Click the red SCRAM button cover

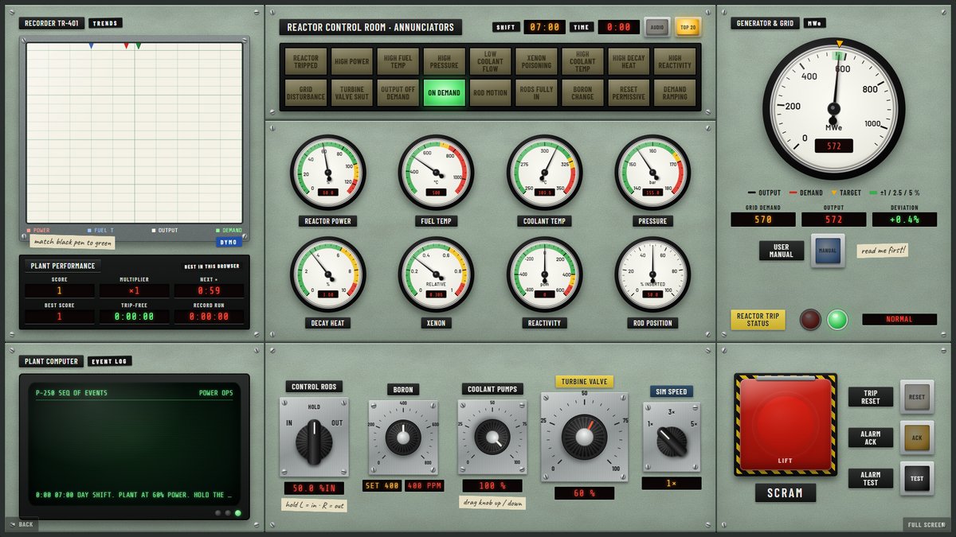(786, 425)
